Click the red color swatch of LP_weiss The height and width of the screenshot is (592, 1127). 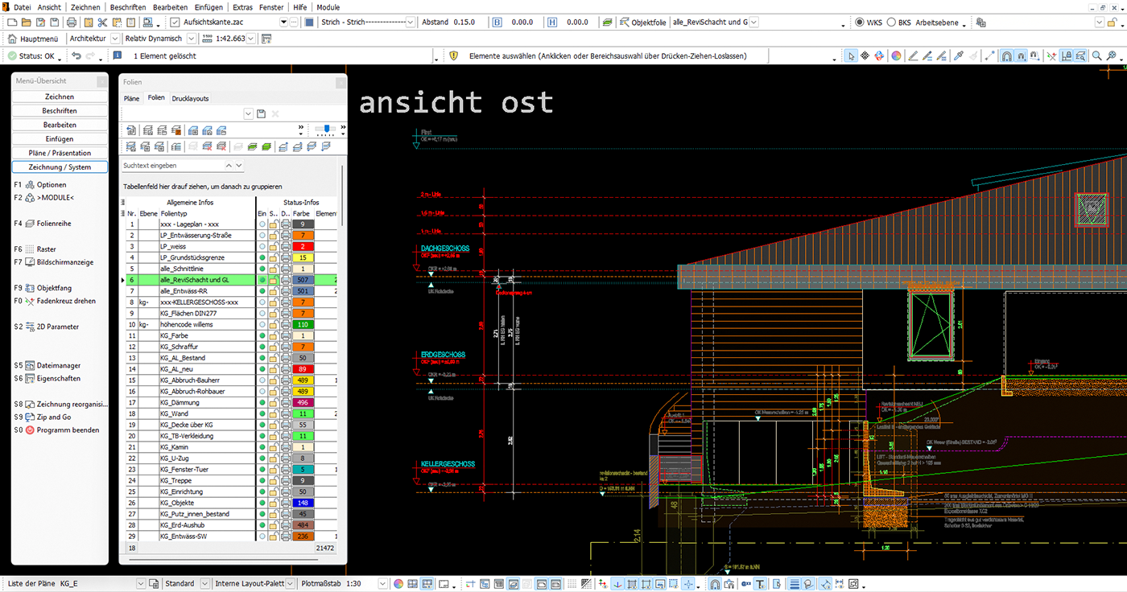pyautogui.click(x=302, y=246)
